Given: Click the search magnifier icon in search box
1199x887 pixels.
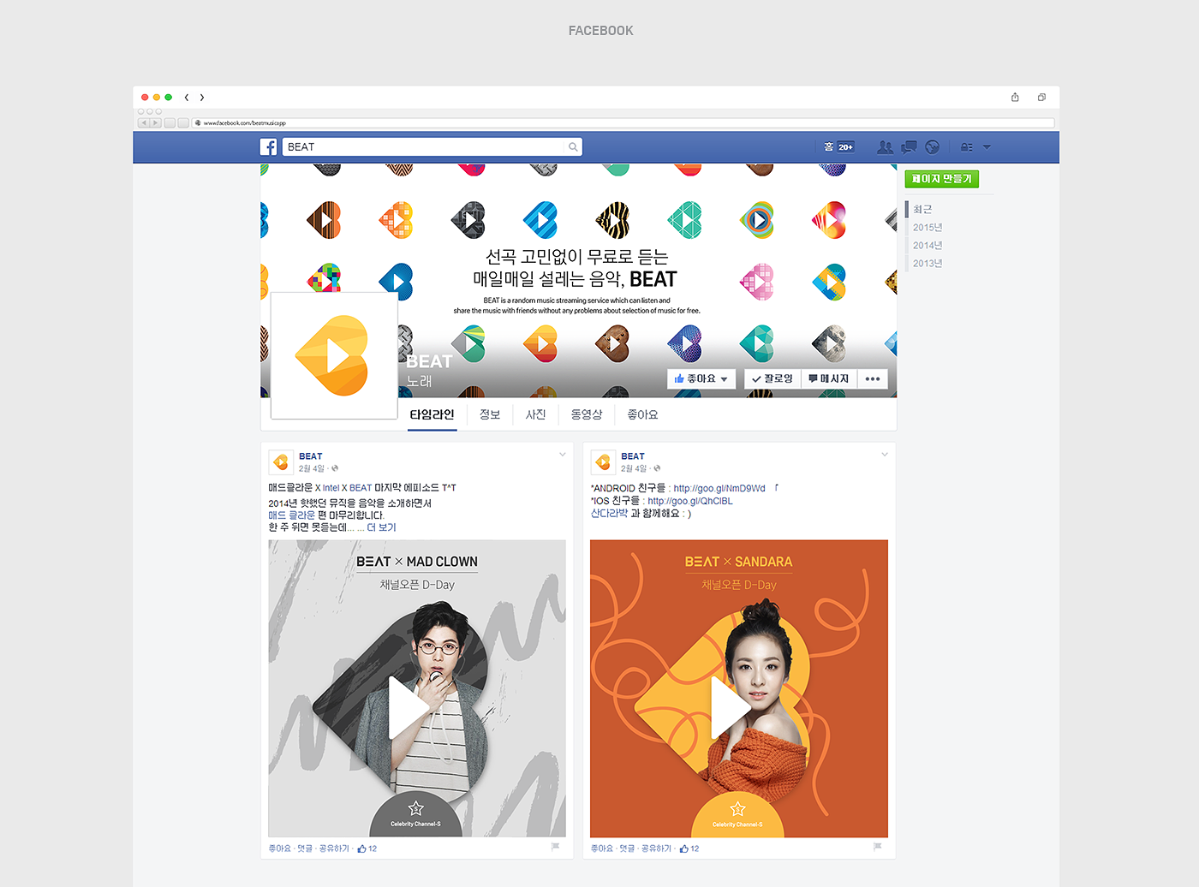Looking at the screenshot, I should pyautogui.click(x=573, y=147).
